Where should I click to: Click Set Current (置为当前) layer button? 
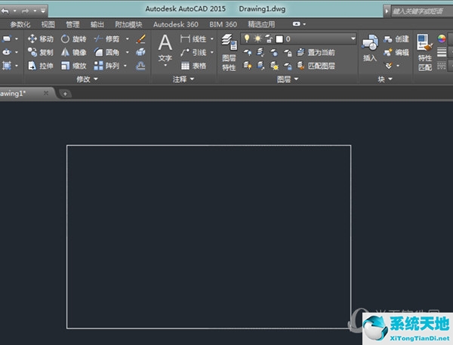point(316,52)
